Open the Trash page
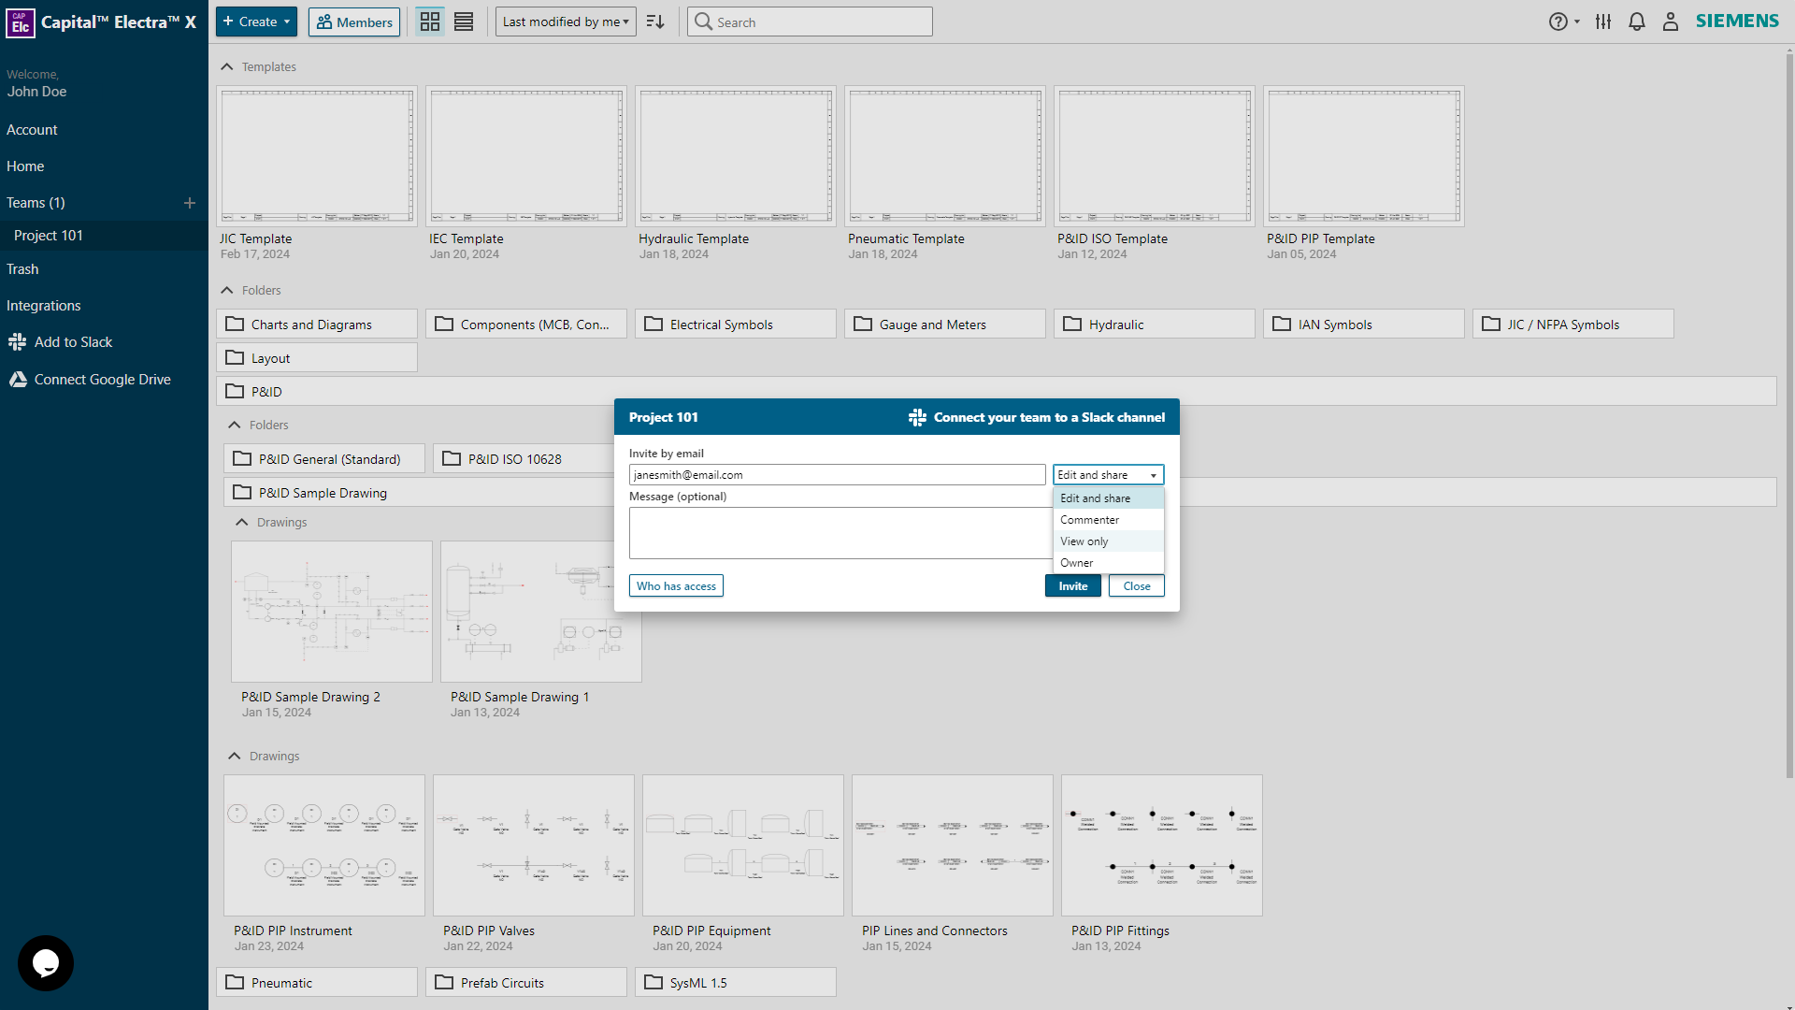 click(x=22, y=268)
